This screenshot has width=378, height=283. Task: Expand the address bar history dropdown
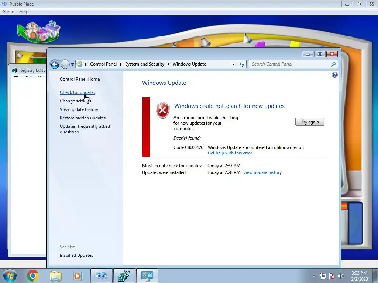[233, 64]
